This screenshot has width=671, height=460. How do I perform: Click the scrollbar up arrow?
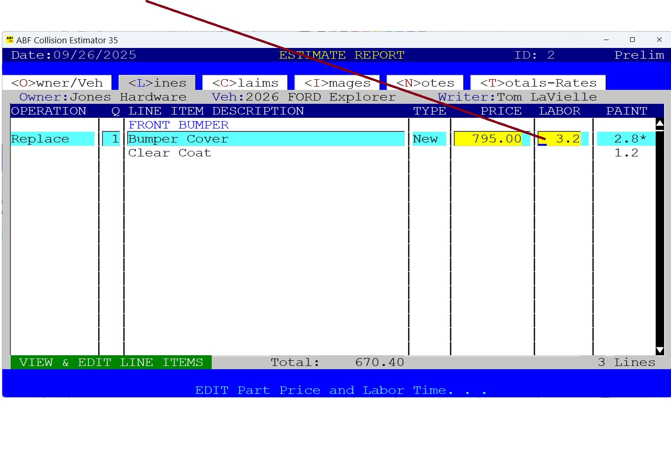tap(659, 123)
